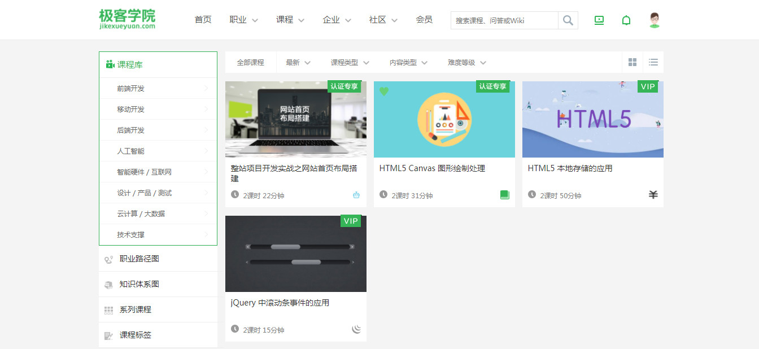The height and width of the screenshot is (349, 759).
Task: Click 认证专享 badge on HTML5 Canvas card
Action: tap(493, 86)
